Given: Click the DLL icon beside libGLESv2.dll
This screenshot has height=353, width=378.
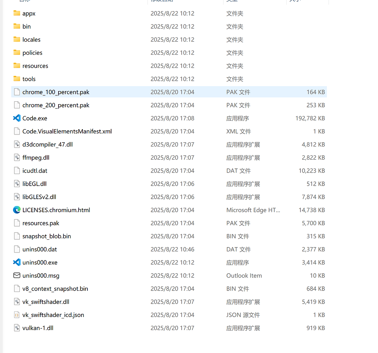Looking at the screenshot, I should pos(17,197).
